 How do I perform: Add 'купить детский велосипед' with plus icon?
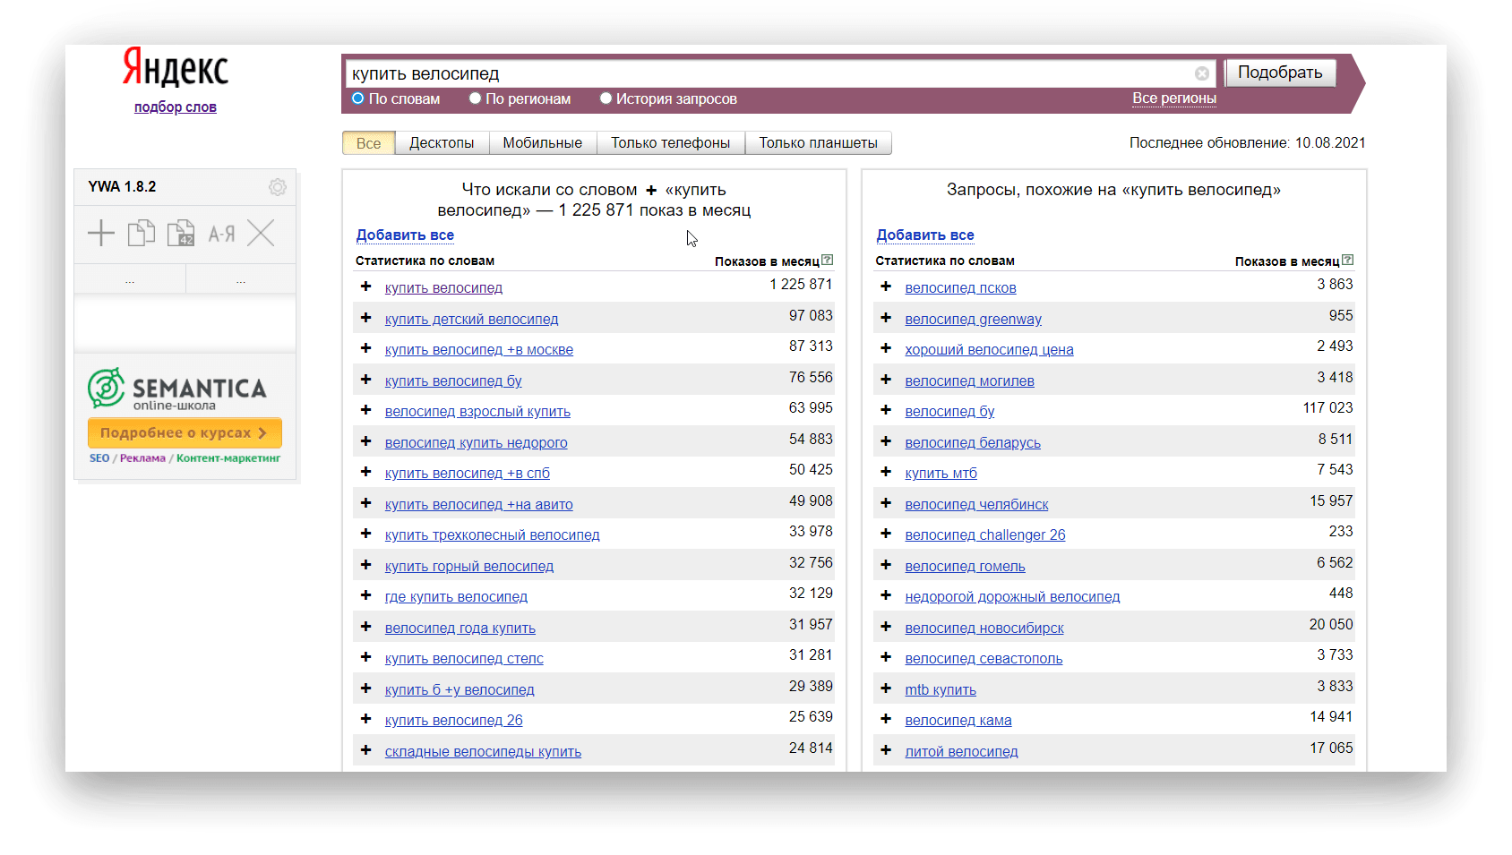[x=365, y=318]
